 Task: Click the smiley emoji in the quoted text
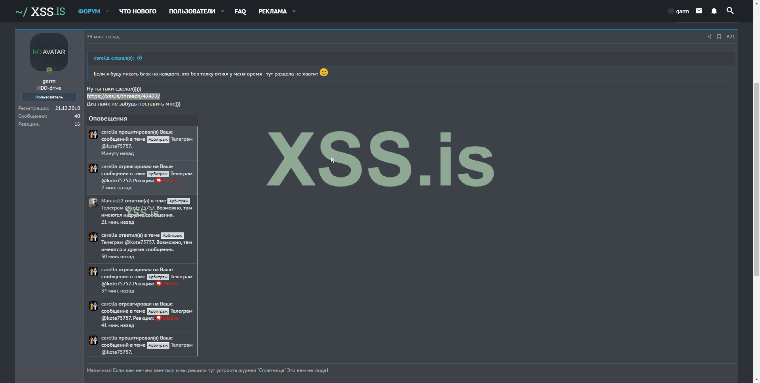(x=324, y=73)
